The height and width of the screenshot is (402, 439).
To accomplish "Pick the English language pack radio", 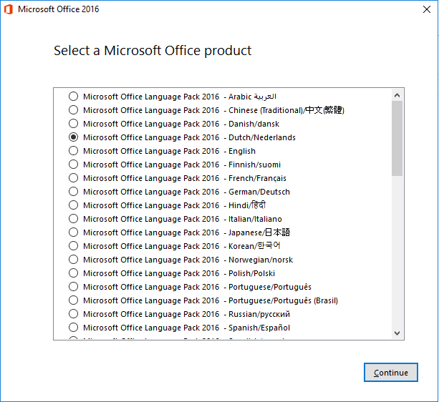I will pyautogui.click(x=73, y=151).
